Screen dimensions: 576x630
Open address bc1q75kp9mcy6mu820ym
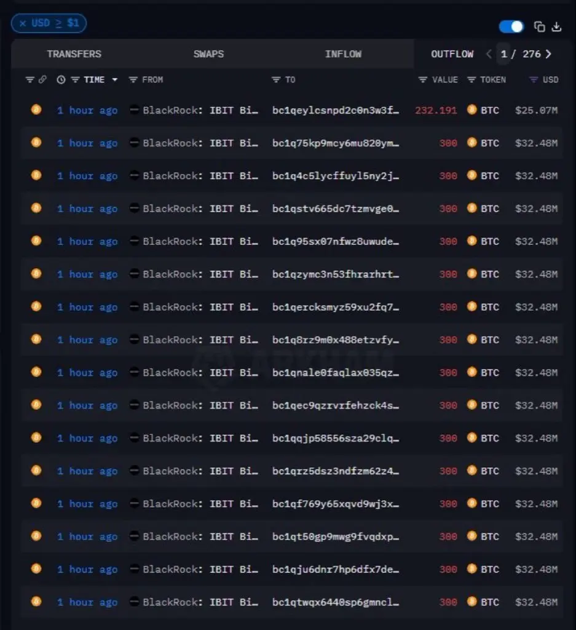[x=336, y=143]
